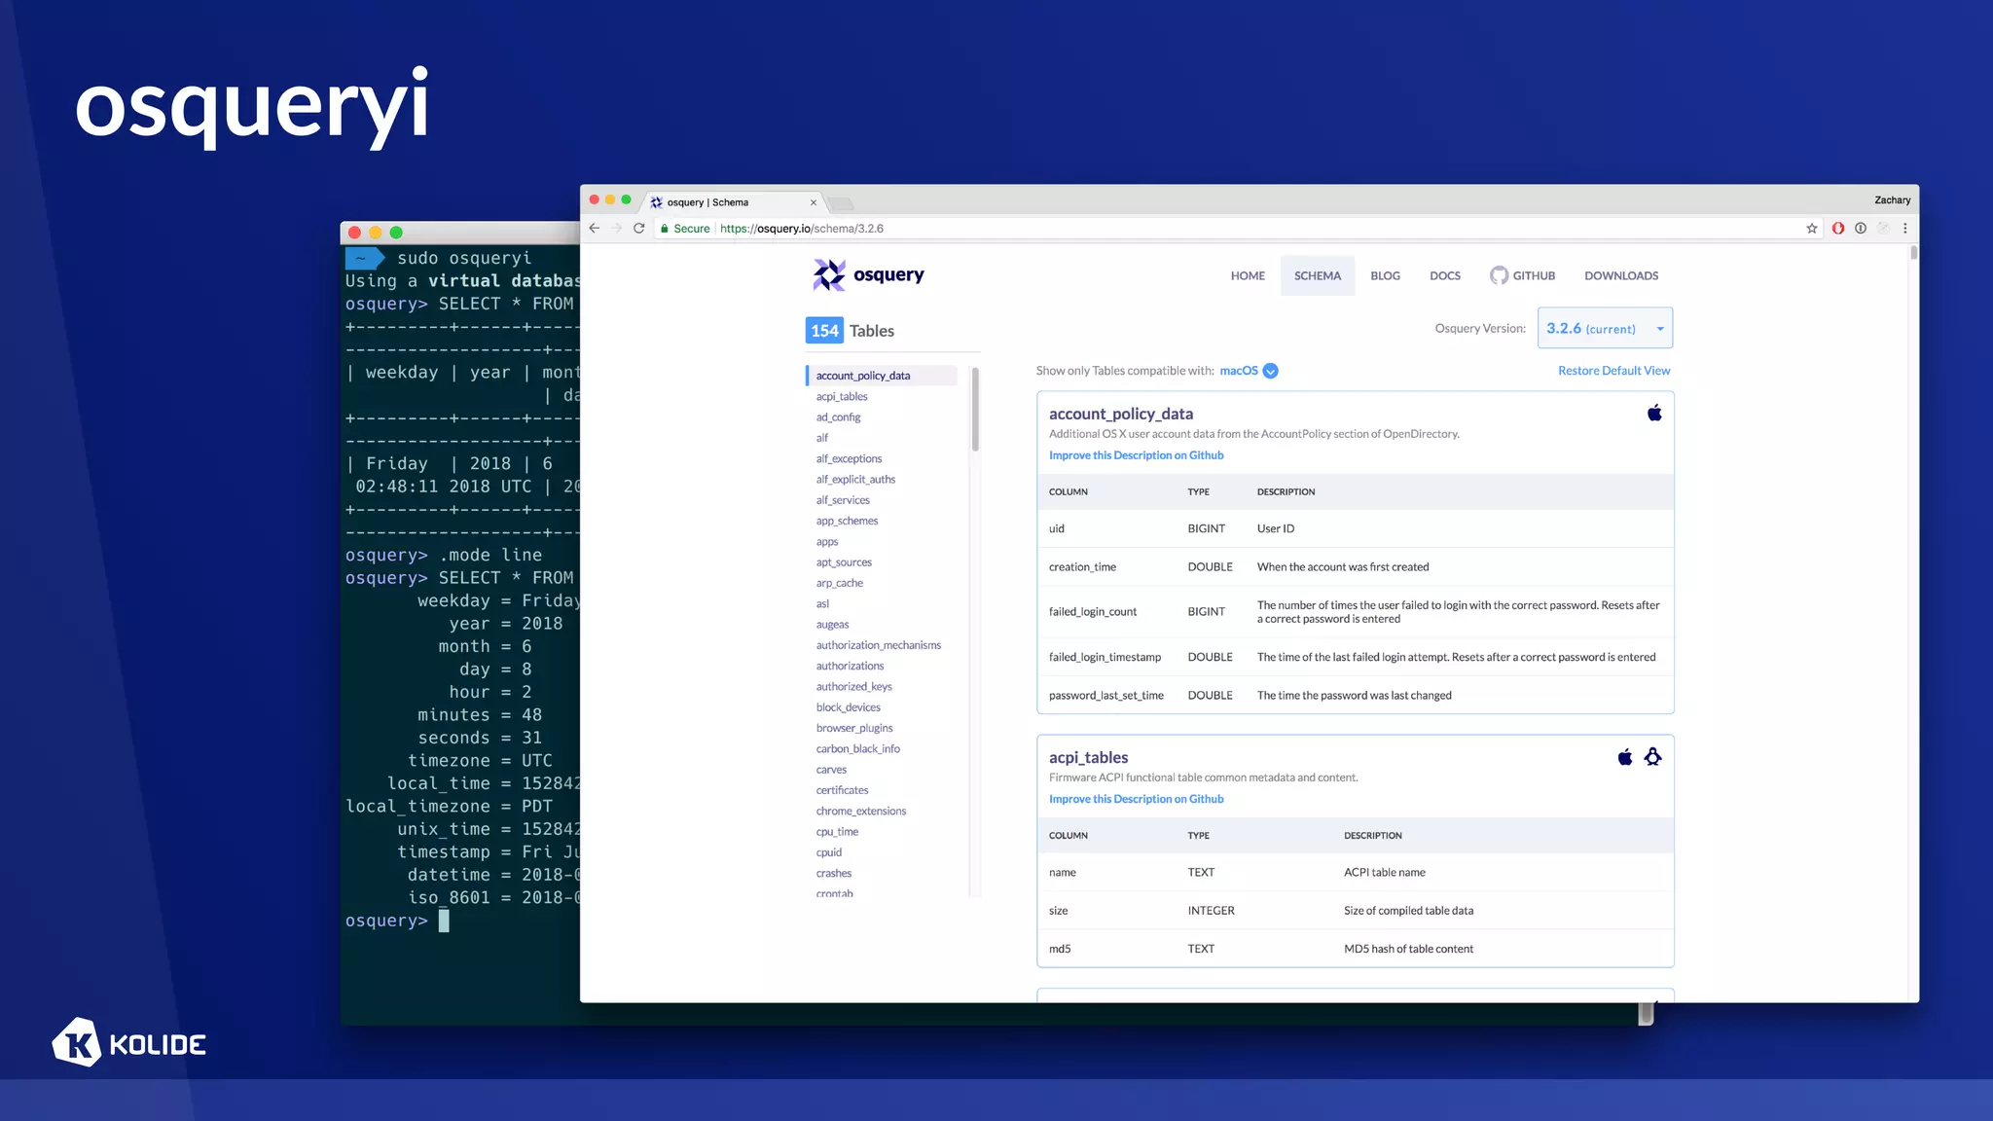Open the red Opera extension icon
Viewport: 1993px width, 1121px height.
pyautogui.click(x=1837, y=229)
